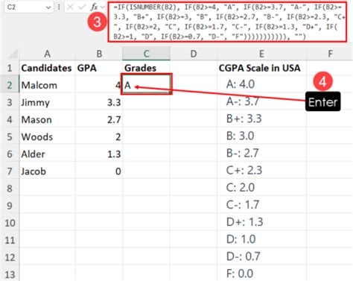Open the Name Box dropdown arrow
The height and width of the screenshot is (281, 353).
pos(48,7)
